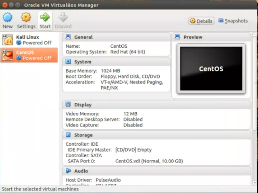Screen dimensions: 258x193
Task: Click the Audio section speaker icon
Action: pyautogui.click(x=68, y=171)
